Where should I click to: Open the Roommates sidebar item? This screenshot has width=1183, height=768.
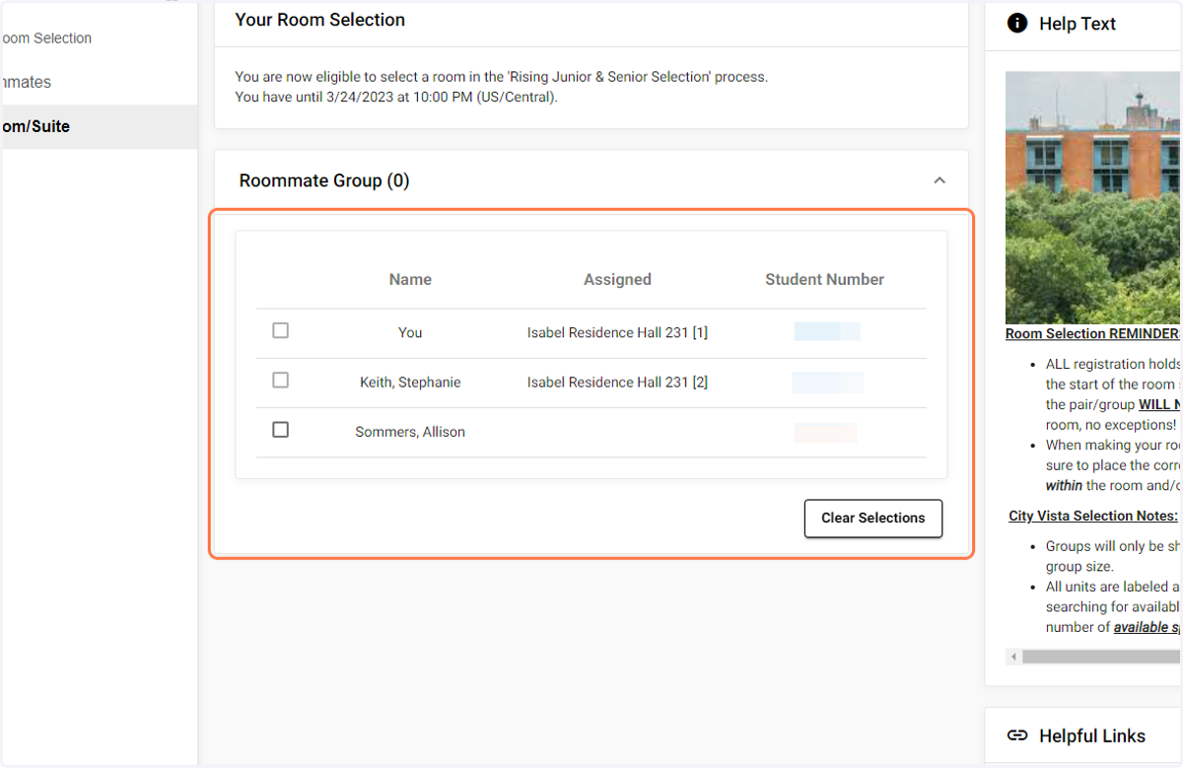point(26,82)
